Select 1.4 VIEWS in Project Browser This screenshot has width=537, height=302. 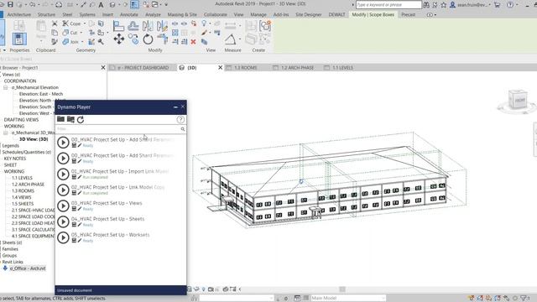click(22, 197)
